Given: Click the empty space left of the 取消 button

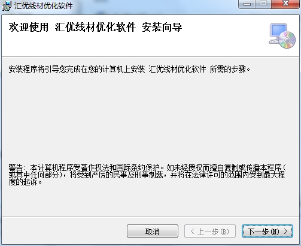Looking at the screenshot, I should click(64, 231).
